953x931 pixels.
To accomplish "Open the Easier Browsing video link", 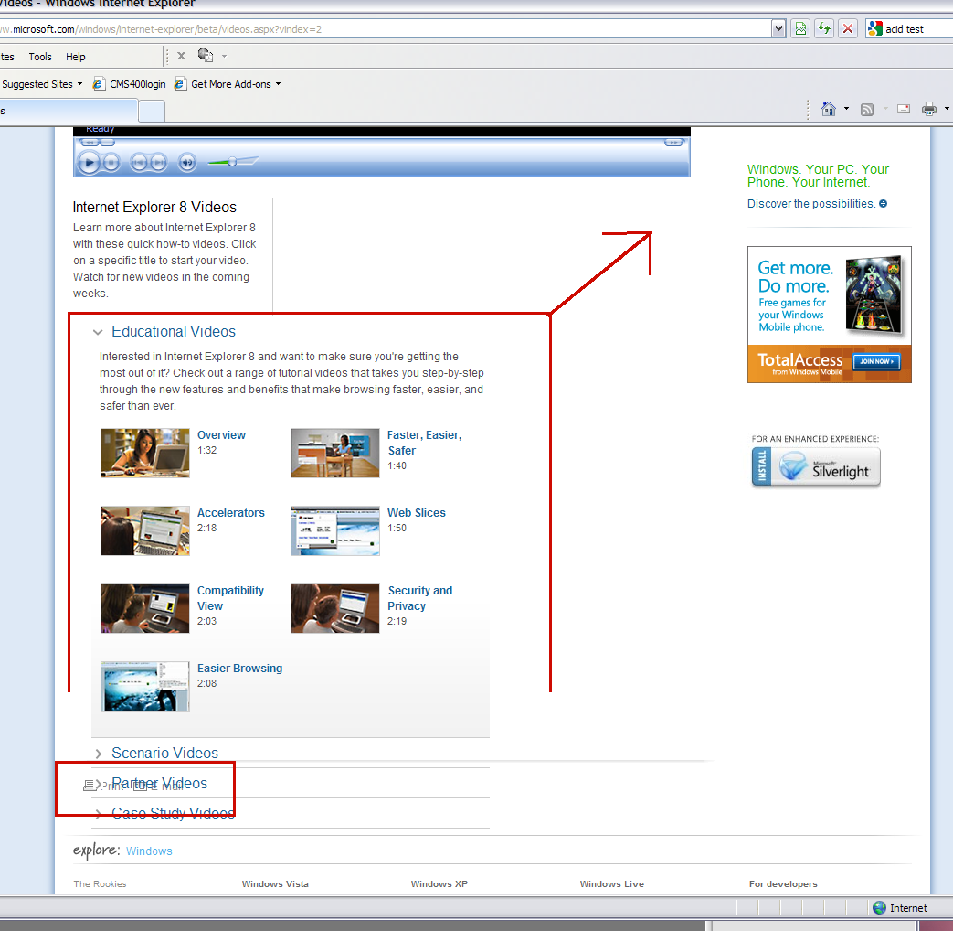I will tap(239, 669).
